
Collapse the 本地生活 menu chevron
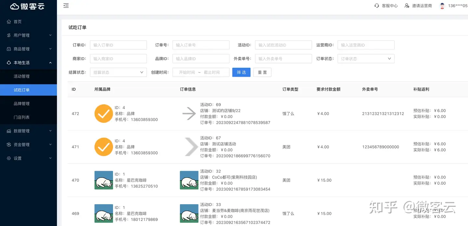[x=50, y=62]
